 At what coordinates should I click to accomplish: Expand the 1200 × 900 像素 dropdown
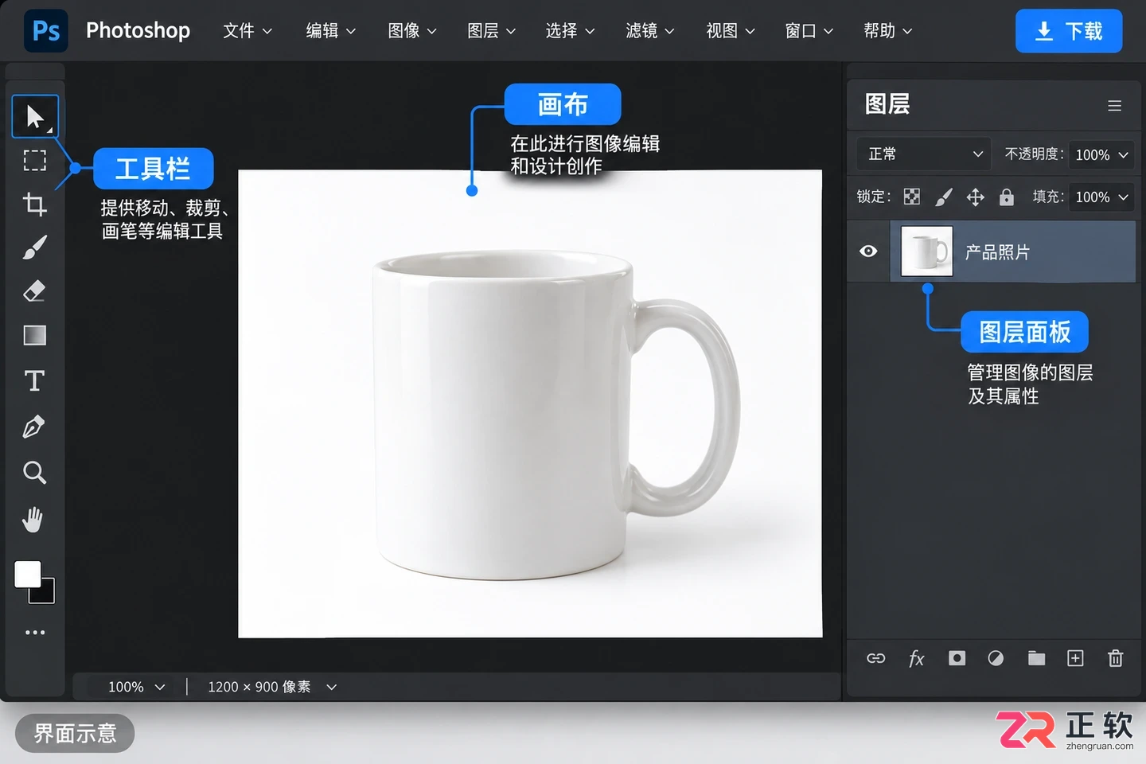click(x=272, y=687)
